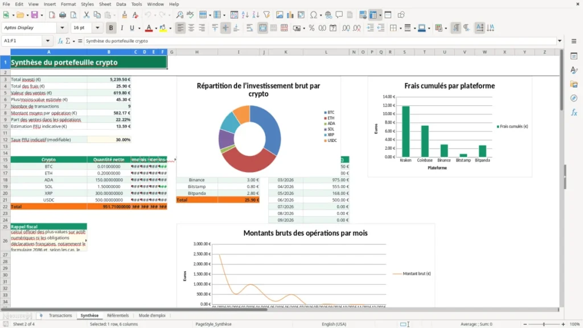This screenshot has width=583, height=328.
Task: Center cell content vertically
Action: pyautogui.click(x=225, y=28)
